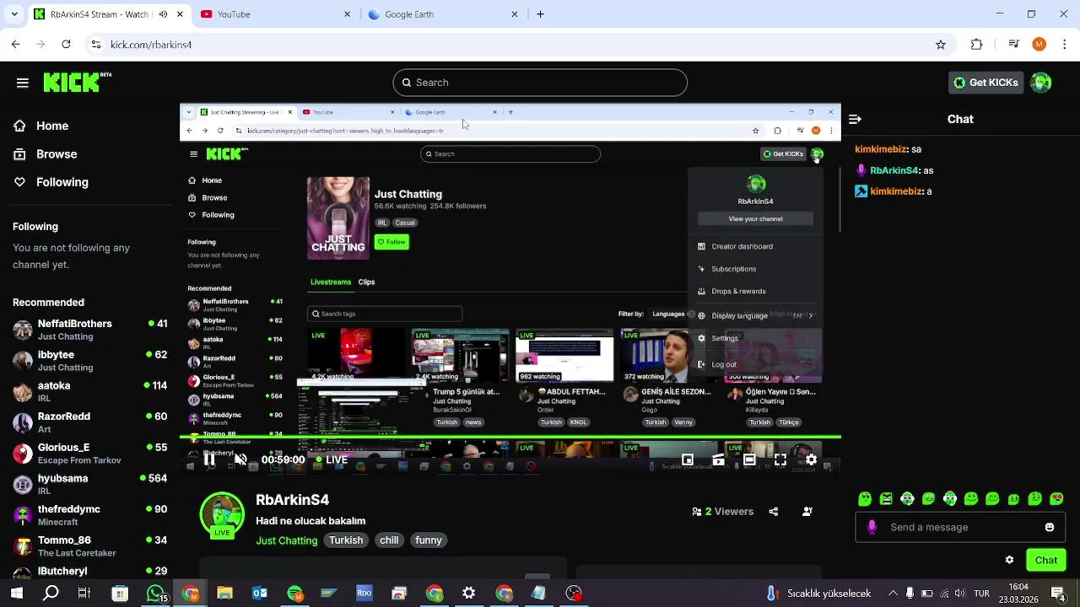Open Glorious_E recommended channel
This screenshot has width=1080, height=607.
pyautogui.click(x=89, y=454)
